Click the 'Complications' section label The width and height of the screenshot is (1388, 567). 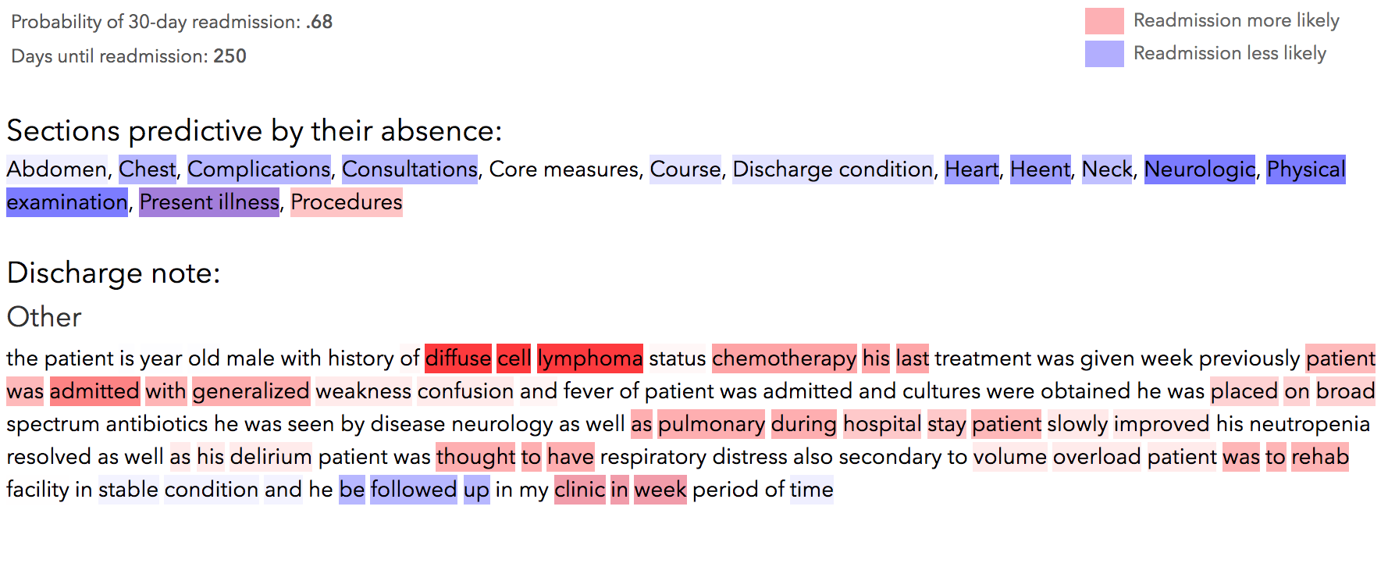tap(258, 169)
